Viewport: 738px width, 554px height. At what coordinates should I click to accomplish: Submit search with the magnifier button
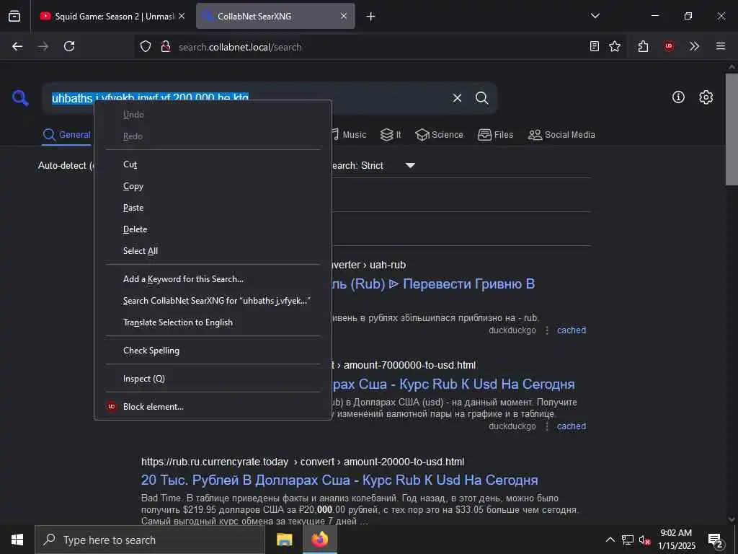482,98
